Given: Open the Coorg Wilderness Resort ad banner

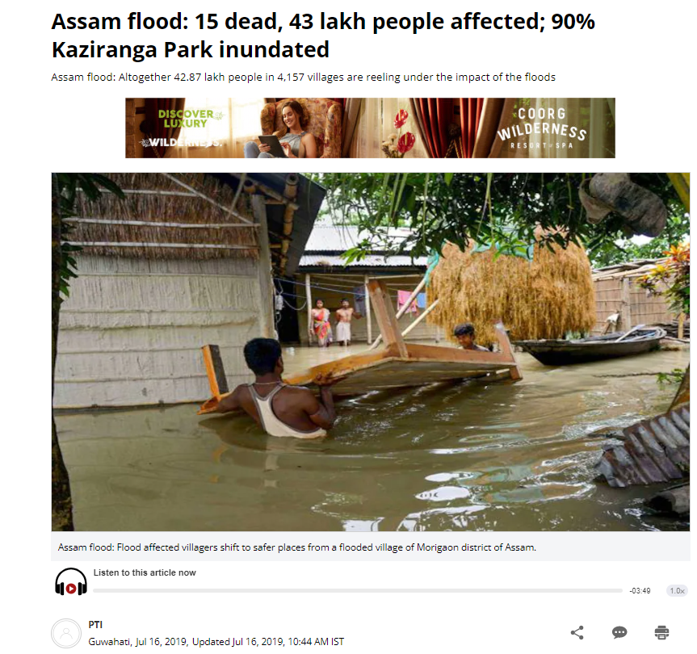Looking at the screenshot, I should click(370, 128).
